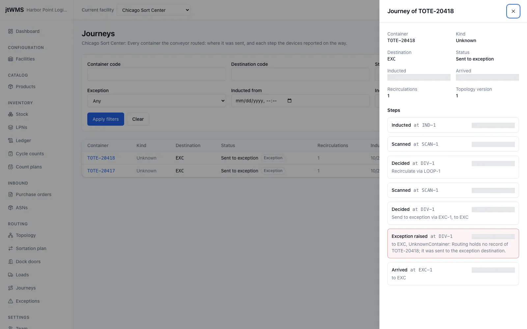Image resolution: width=527 pixels, height=329 pixels.
Task: Click the Purchase orders icon
Action: coord(11,194)
